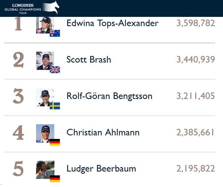Select the Rolf-Göran Bengtsson name link
This screenshot has width=223, height=187.
point(110,96)
